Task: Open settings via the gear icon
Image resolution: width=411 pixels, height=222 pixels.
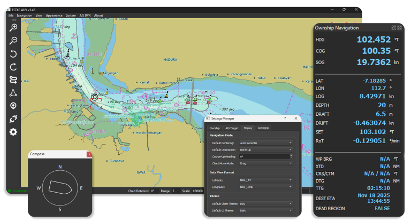Action: point(13,132)
